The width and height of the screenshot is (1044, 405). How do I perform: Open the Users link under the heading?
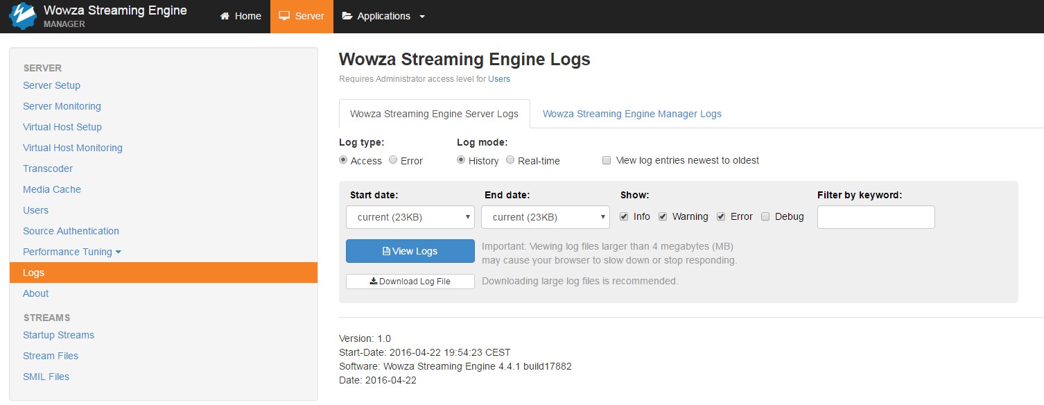pyautogui.click(x=498, y=79)
